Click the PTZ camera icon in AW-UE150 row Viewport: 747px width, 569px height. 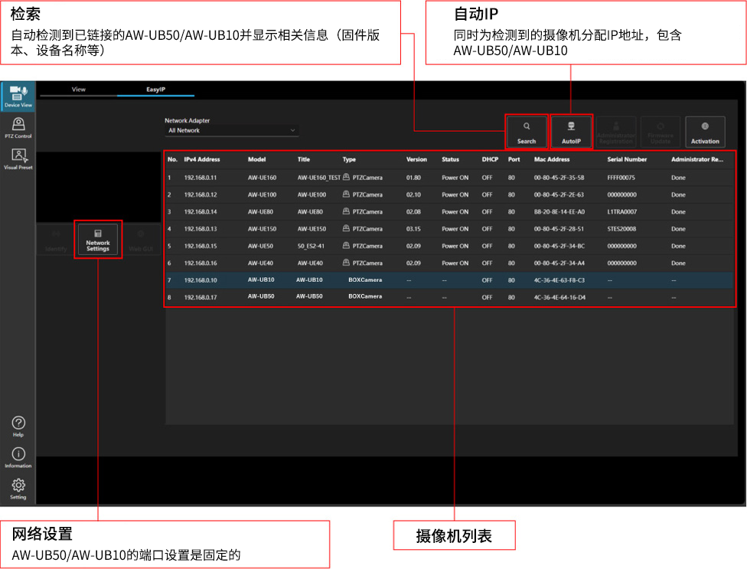pos(347,228)
